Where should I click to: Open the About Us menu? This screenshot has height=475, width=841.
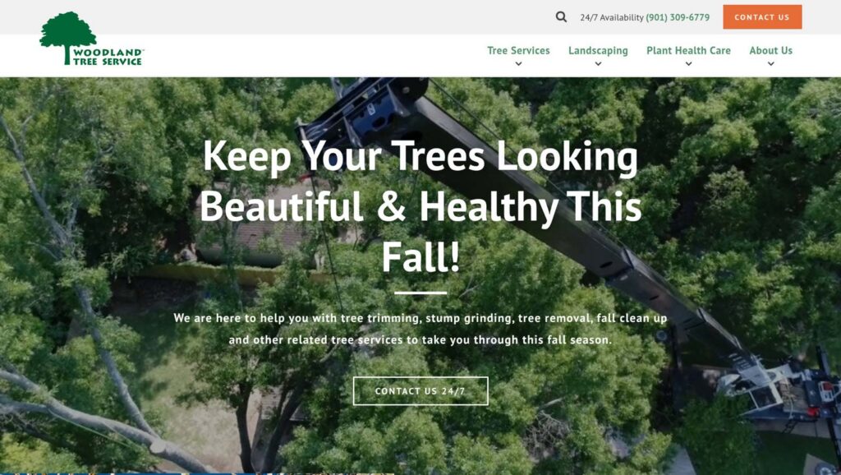(770, 50)
